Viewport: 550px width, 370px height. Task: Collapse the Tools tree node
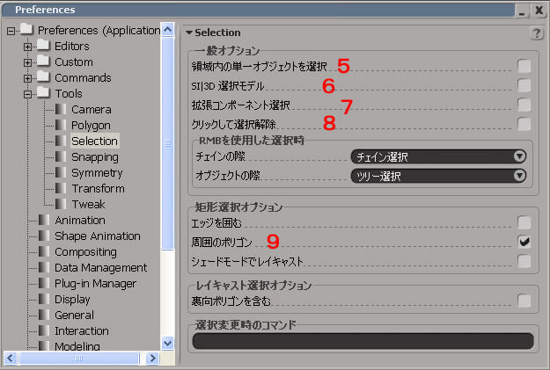coord(27,94)
